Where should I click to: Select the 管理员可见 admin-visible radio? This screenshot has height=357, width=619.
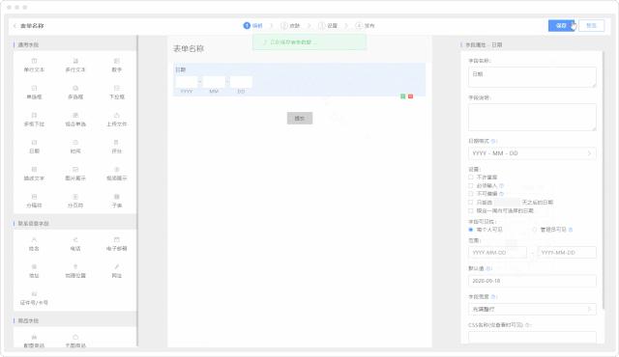coord(535,230)
